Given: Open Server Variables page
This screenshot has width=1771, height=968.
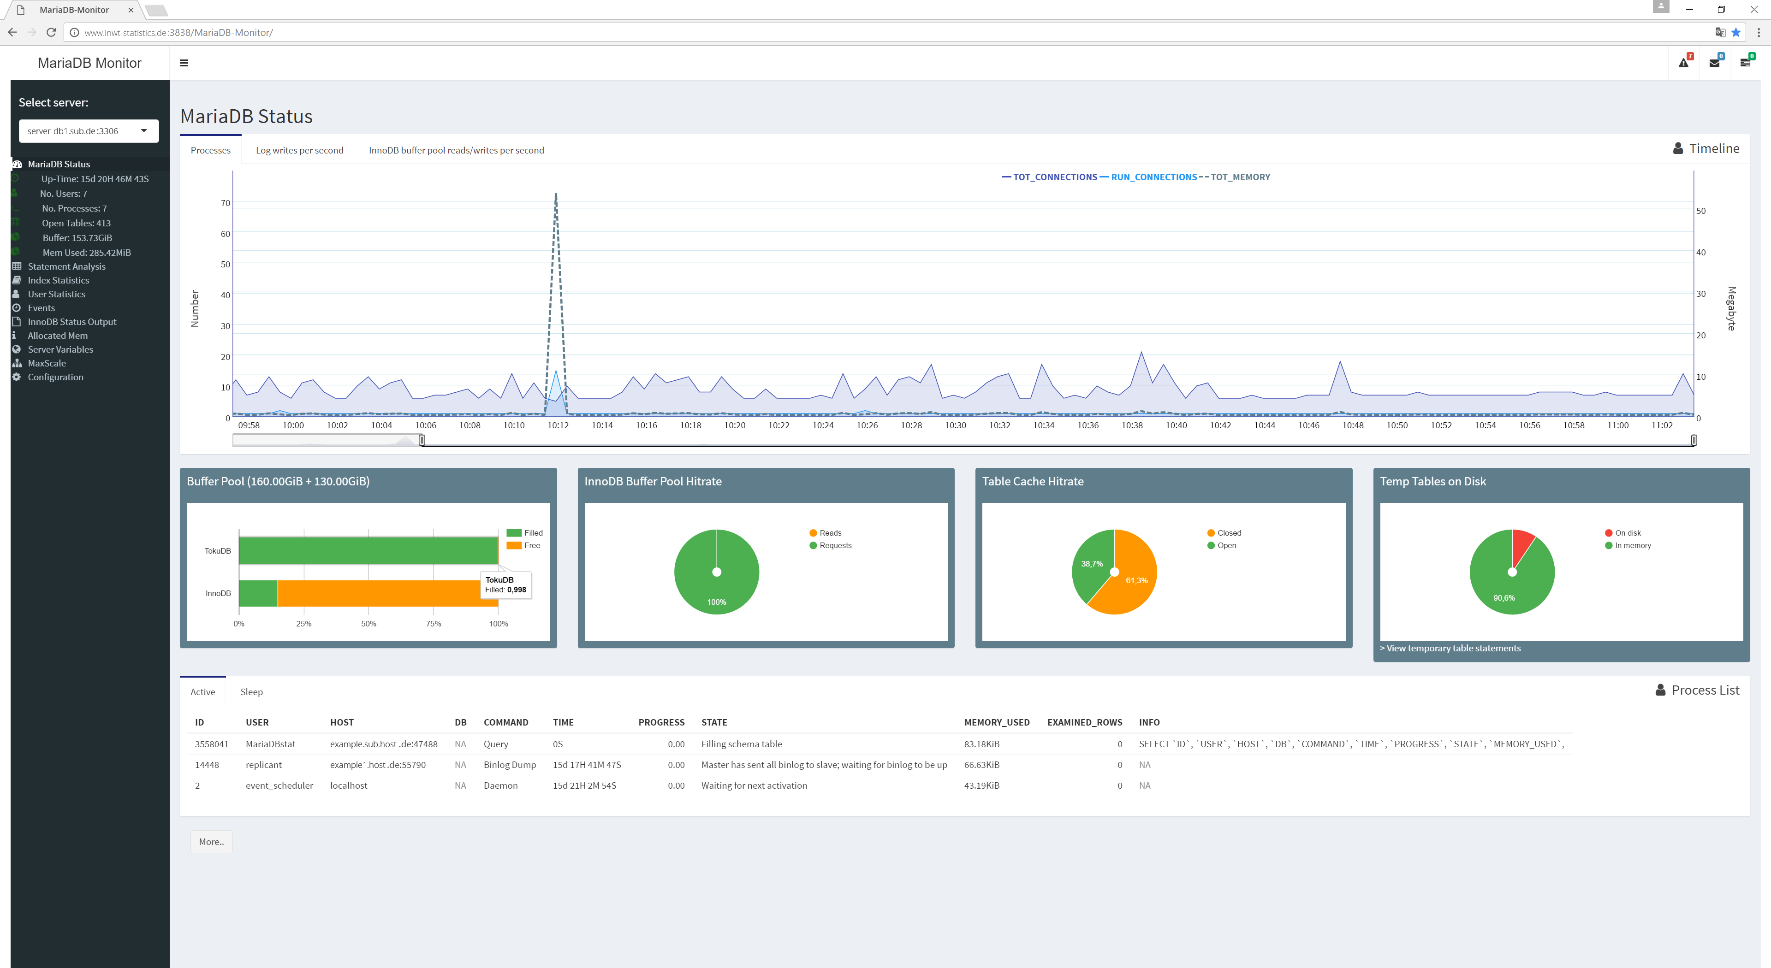Looking at the screenshot, I should [60, 349].
